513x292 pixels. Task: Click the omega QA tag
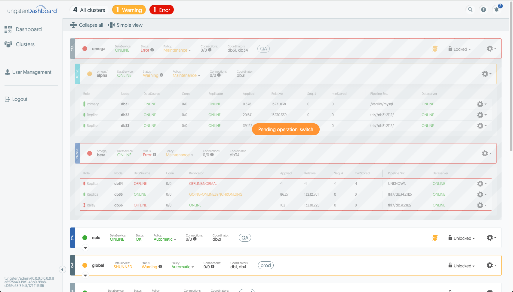pos(263,49)
